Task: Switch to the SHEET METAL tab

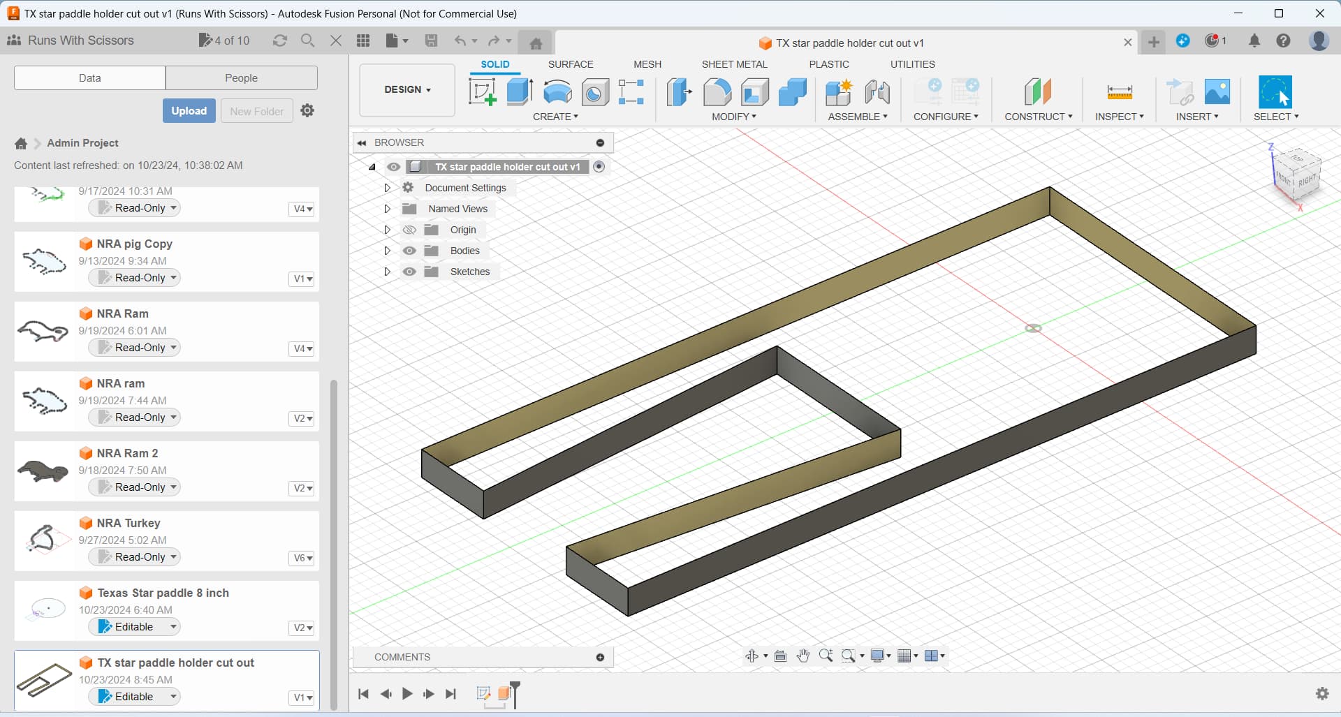Action: (734, 64)
